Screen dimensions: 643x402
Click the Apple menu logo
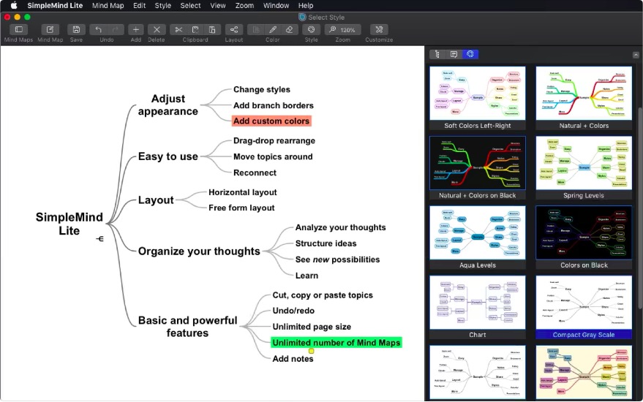coord(13,5)
